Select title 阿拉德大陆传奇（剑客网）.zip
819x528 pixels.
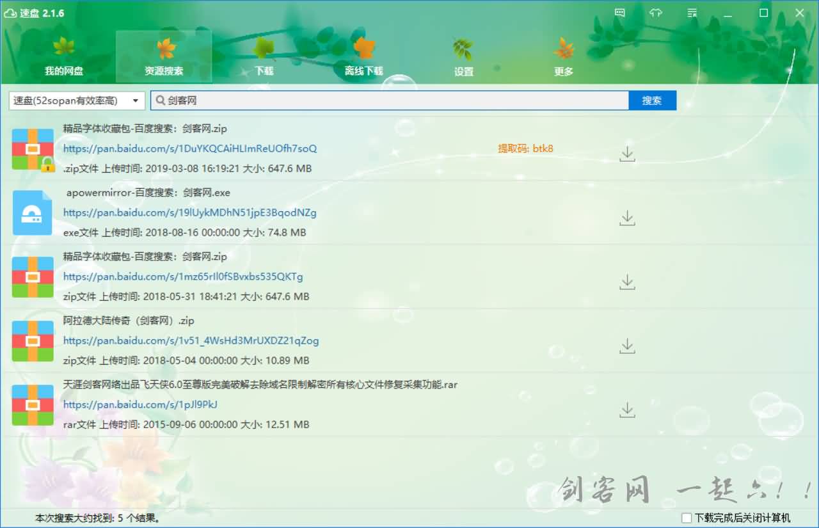pos(129,321)
